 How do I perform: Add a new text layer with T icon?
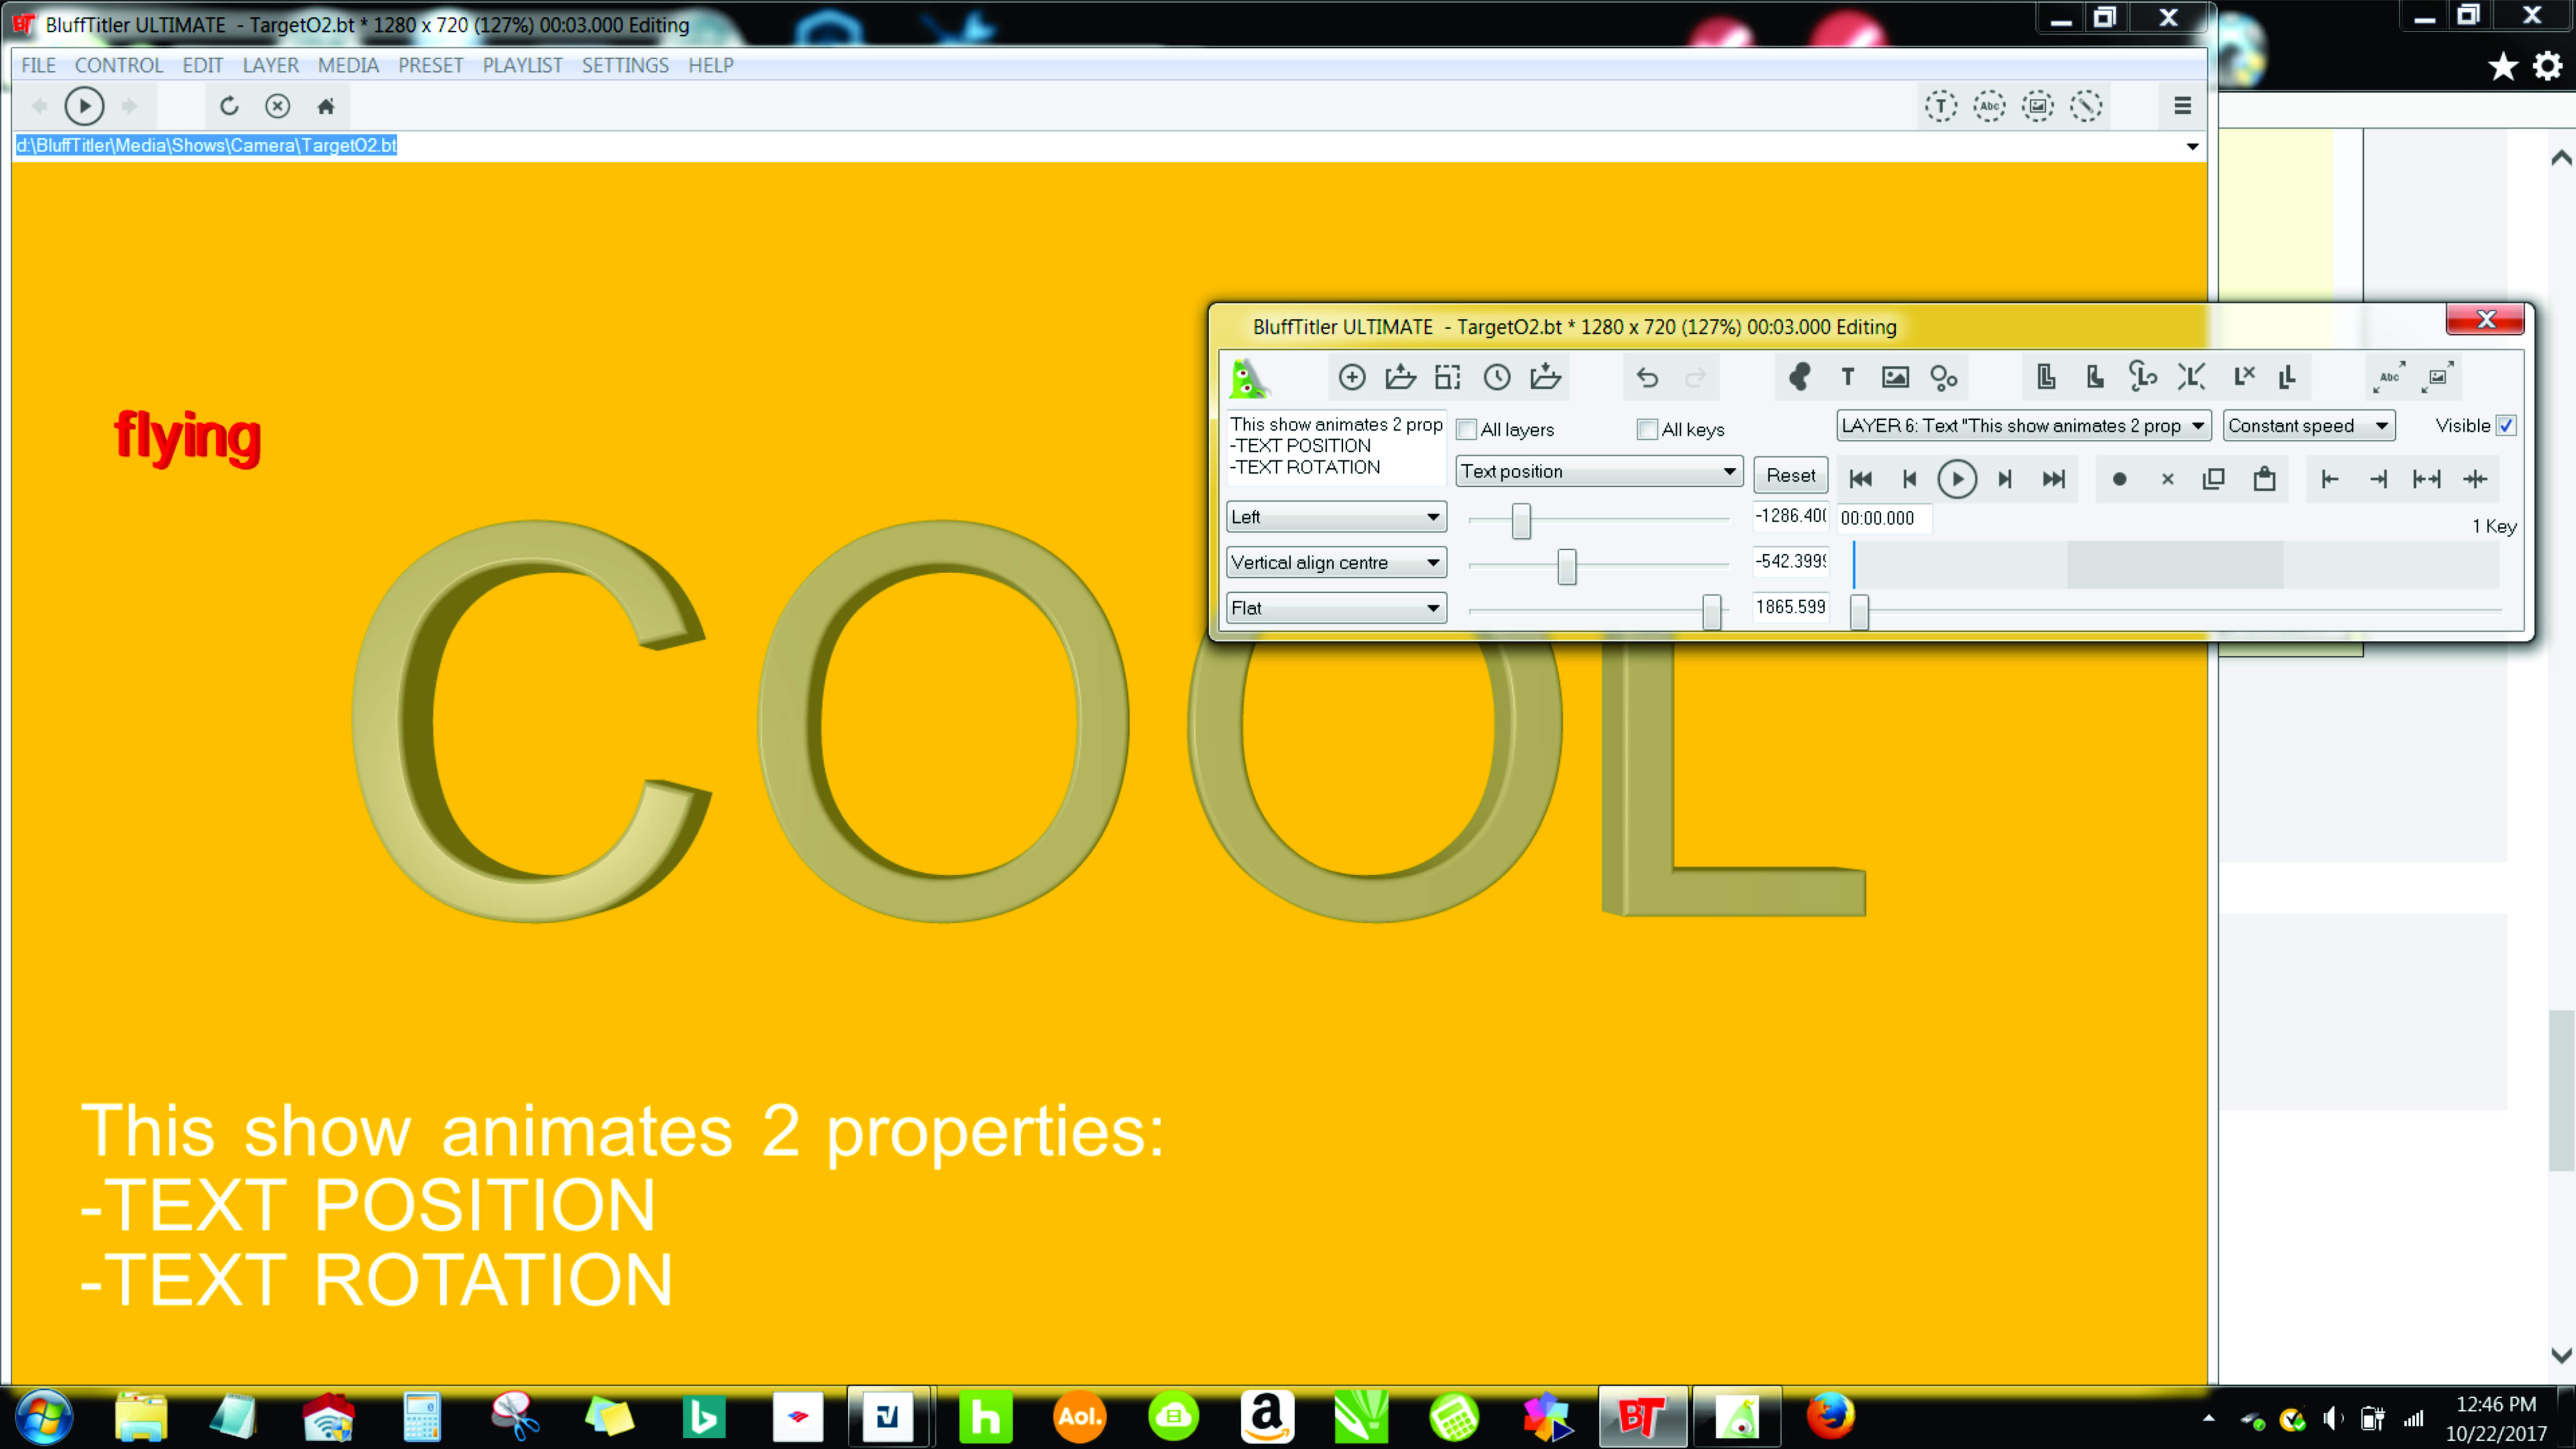click(1847, 377)
